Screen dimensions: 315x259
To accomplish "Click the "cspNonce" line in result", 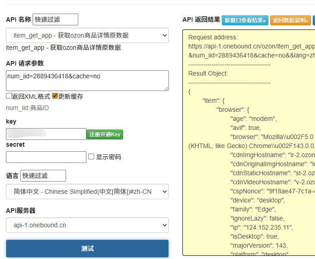I will coord(272,191).
